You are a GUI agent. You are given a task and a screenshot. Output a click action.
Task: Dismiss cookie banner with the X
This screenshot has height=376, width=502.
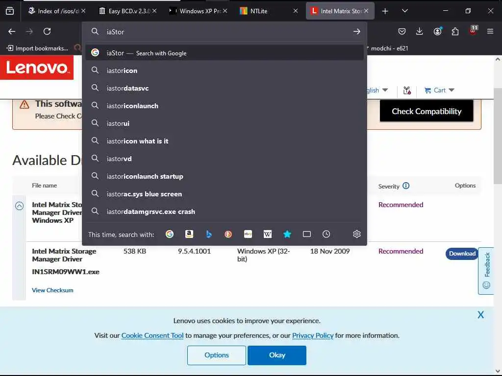point(480,315)
